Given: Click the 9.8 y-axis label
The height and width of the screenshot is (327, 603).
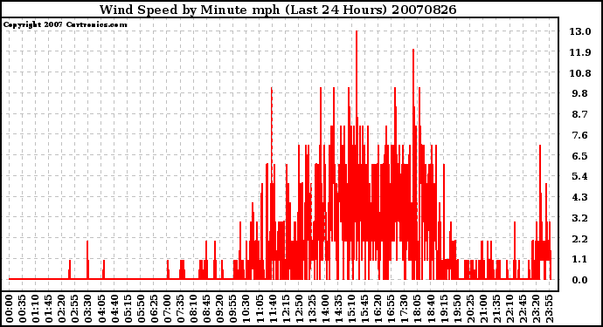Looking at the screenshot, I should 580,93.
